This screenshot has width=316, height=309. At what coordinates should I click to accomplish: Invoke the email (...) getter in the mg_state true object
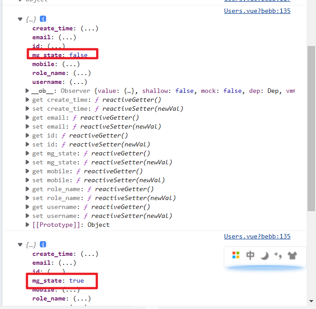(x=67, y=263)
